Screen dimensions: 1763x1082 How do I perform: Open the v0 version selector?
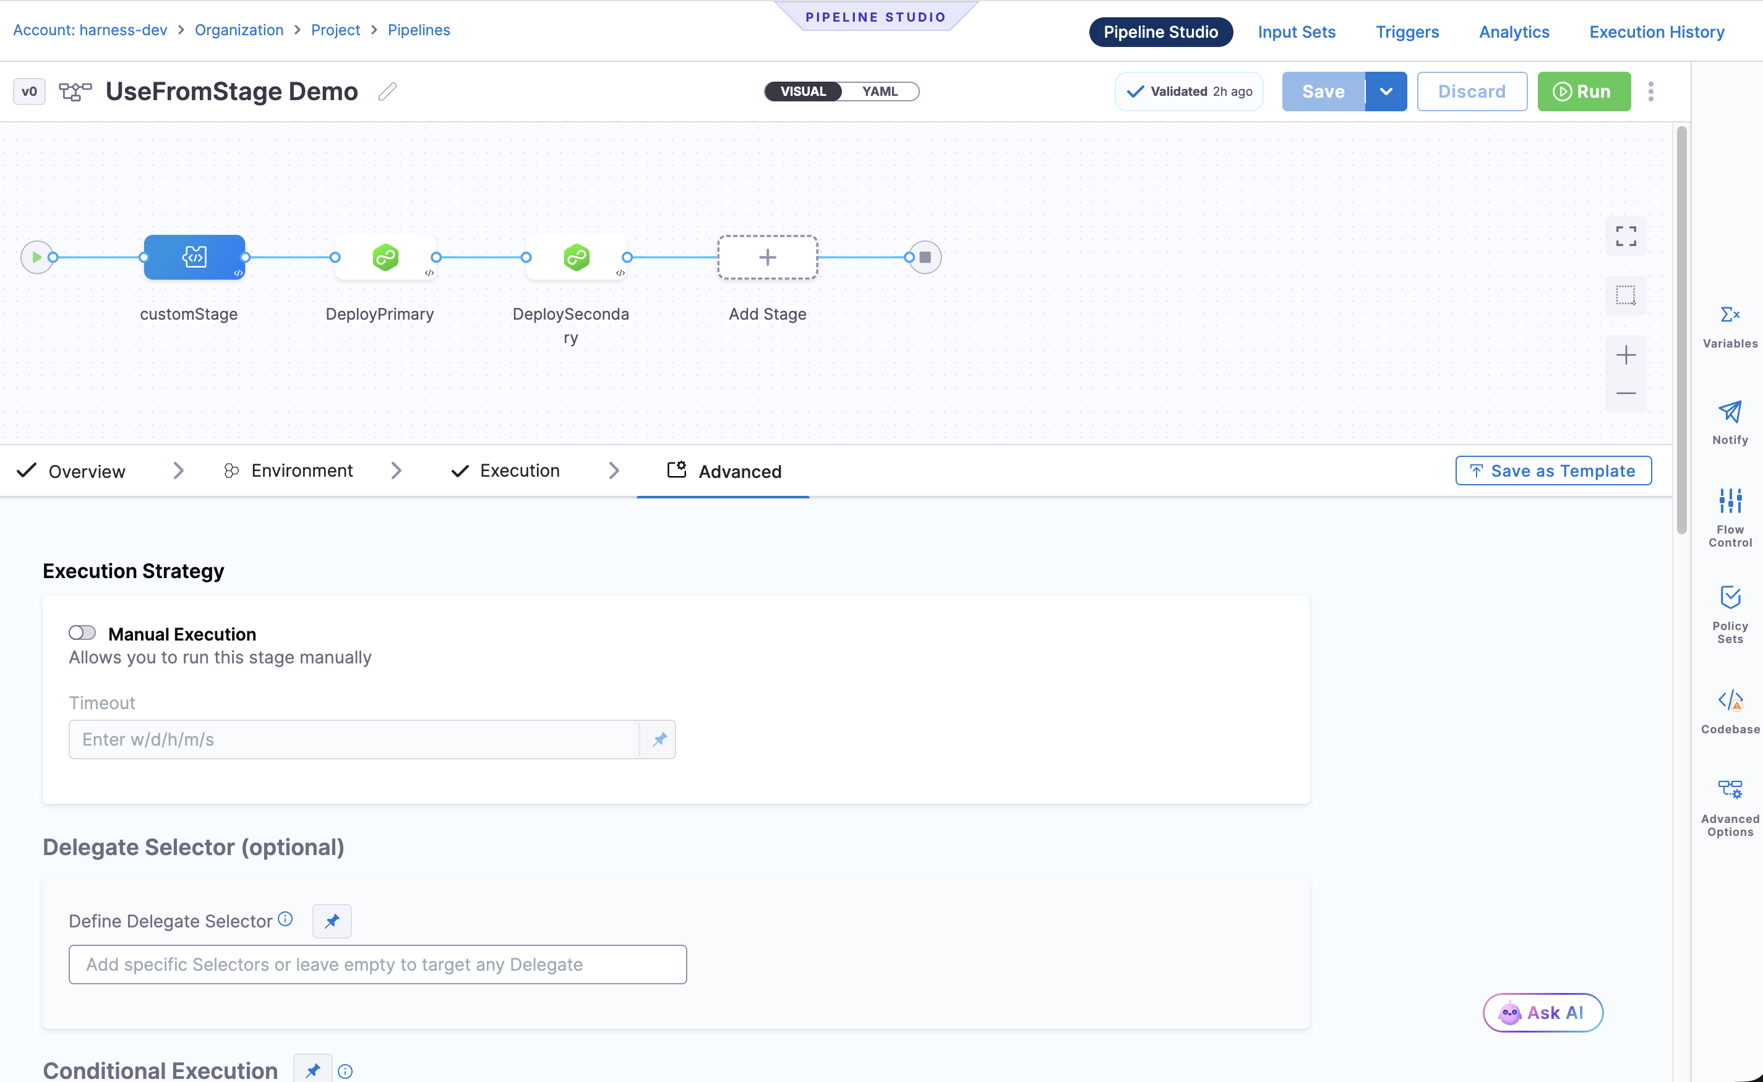[29, 92]
